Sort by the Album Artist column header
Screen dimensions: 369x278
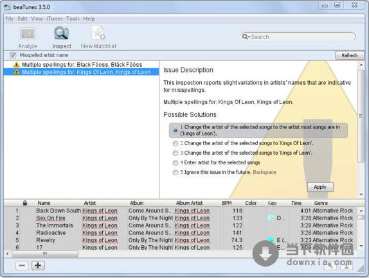(x=189, y=203)
